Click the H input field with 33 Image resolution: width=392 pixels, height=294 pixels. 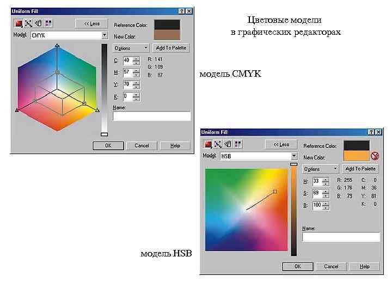click(317, 182)
